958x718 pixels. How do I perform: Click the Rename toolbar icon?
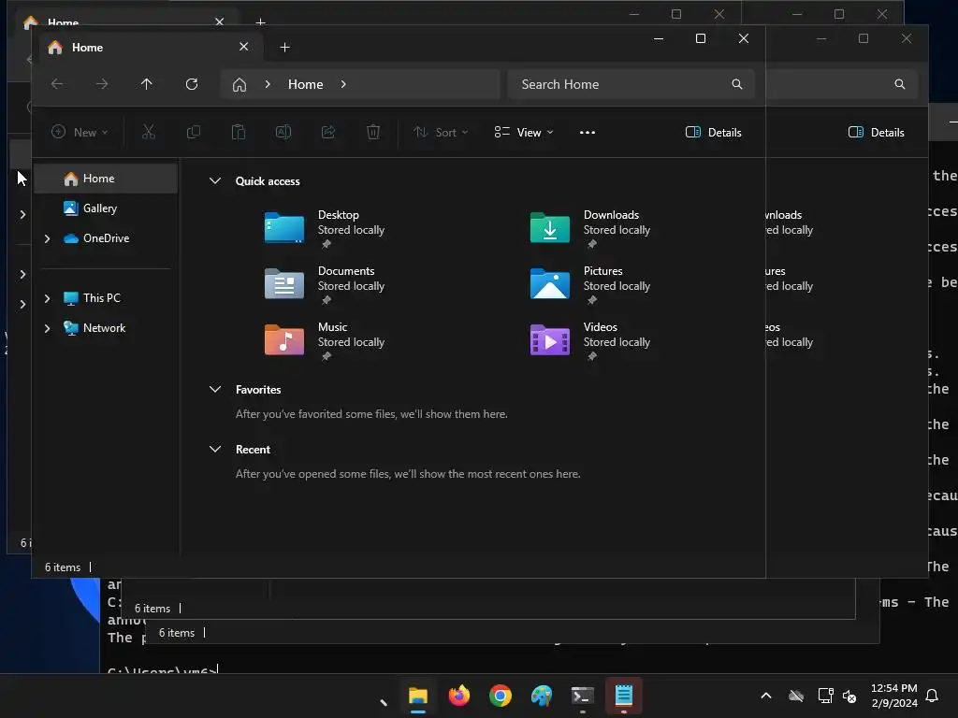click(283, 132)
